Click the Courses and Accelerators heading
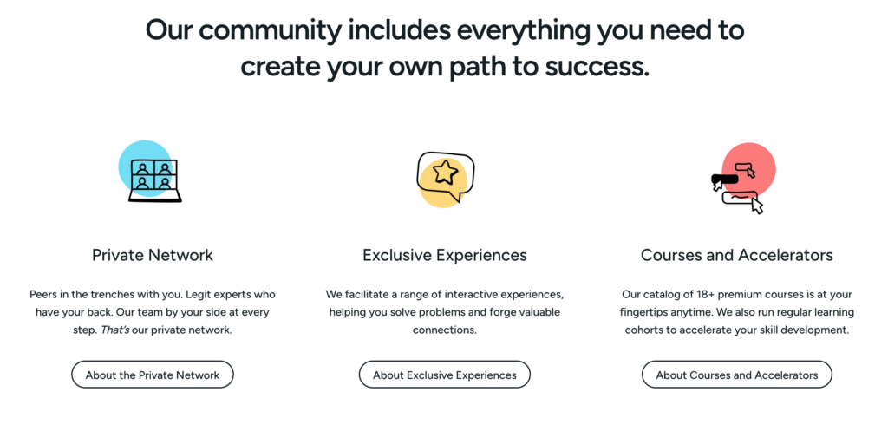Viewport: 888px width, 431px height. [737, 255]
